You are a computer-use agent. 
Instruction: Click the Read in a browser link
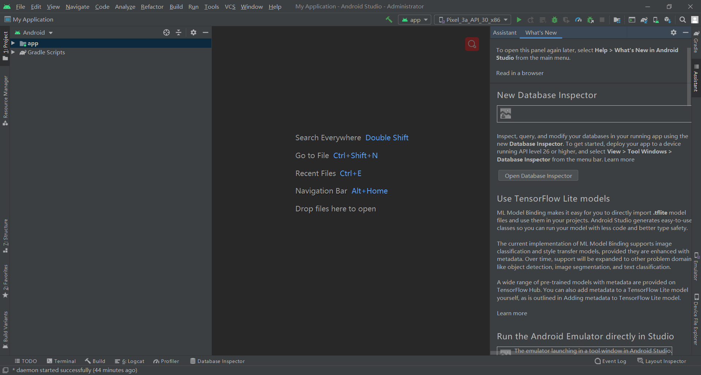pos(520,73)
